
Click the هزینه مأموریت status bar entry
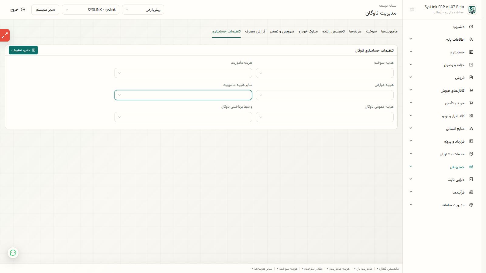[338, 269]
